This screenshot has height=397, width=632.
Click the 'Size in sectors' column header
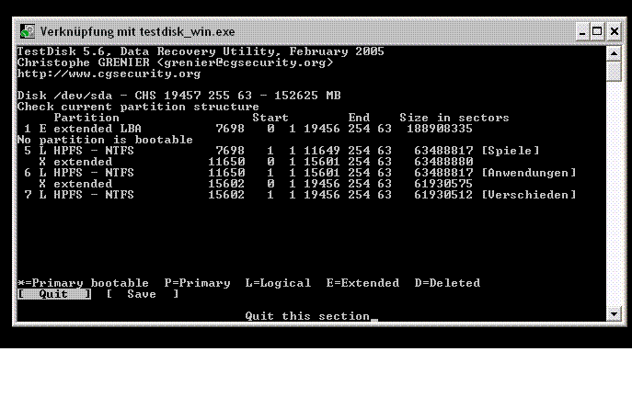click(x=454, y=118)
